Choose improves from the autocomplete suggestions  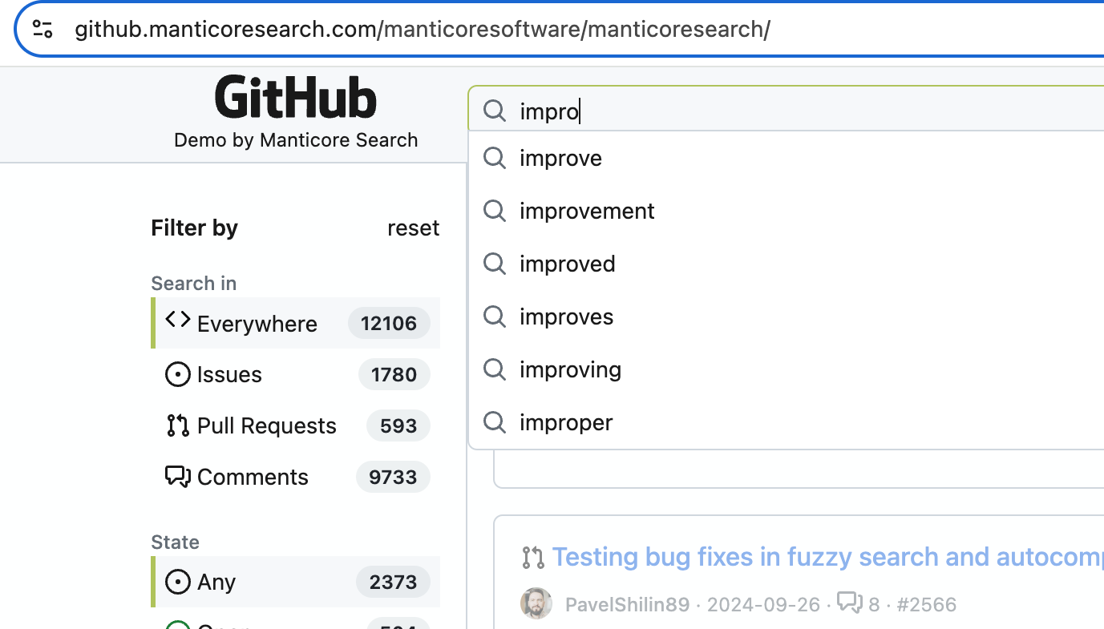566,317
